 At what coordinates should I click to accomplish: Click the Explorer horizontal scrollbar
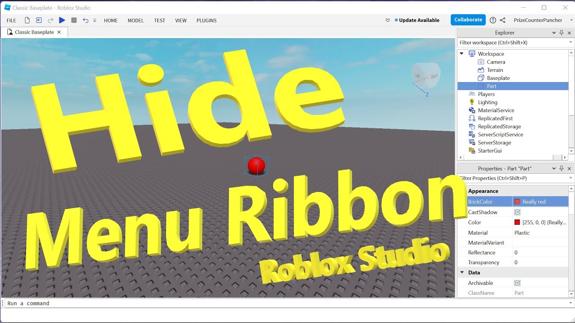[513, 157]
